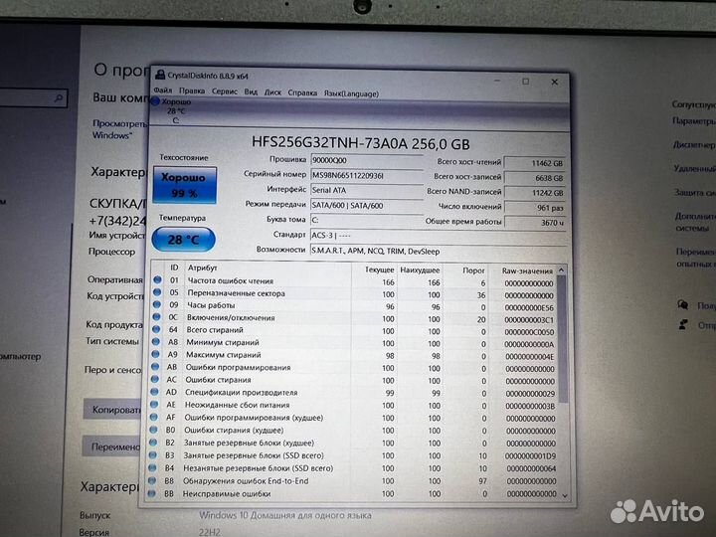Click status circle for B4 Незанятые резервные блоки
The width and height of the screenshot is (716, 537).
[152, 468]
